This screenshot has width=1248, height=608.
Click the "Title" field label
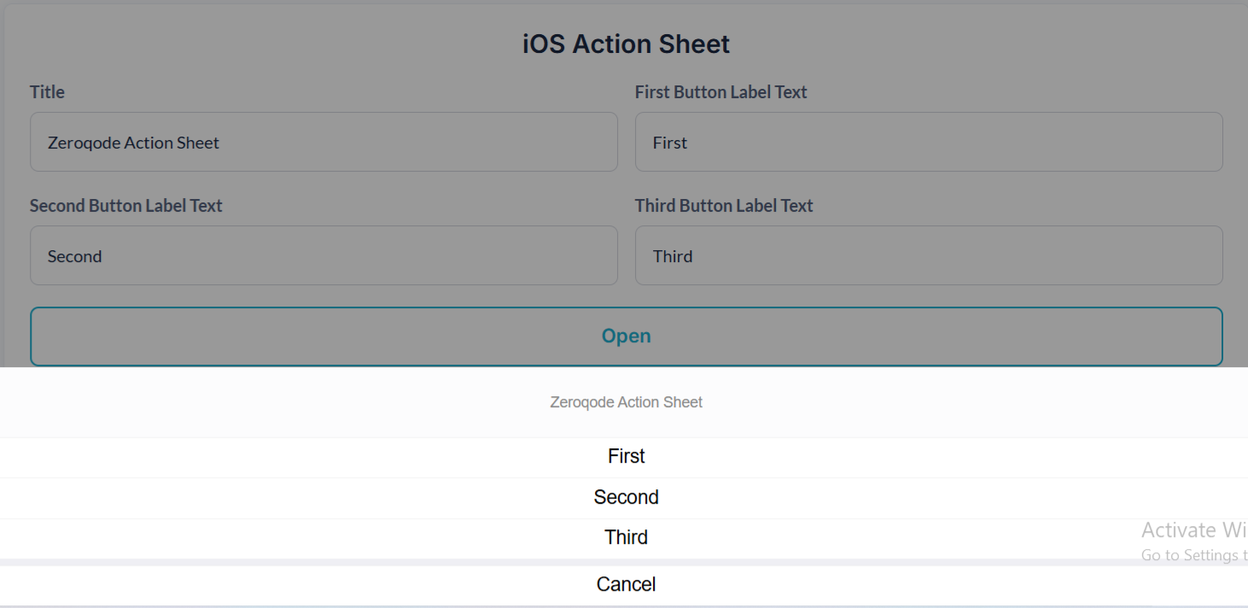click(x=47, y=92)
